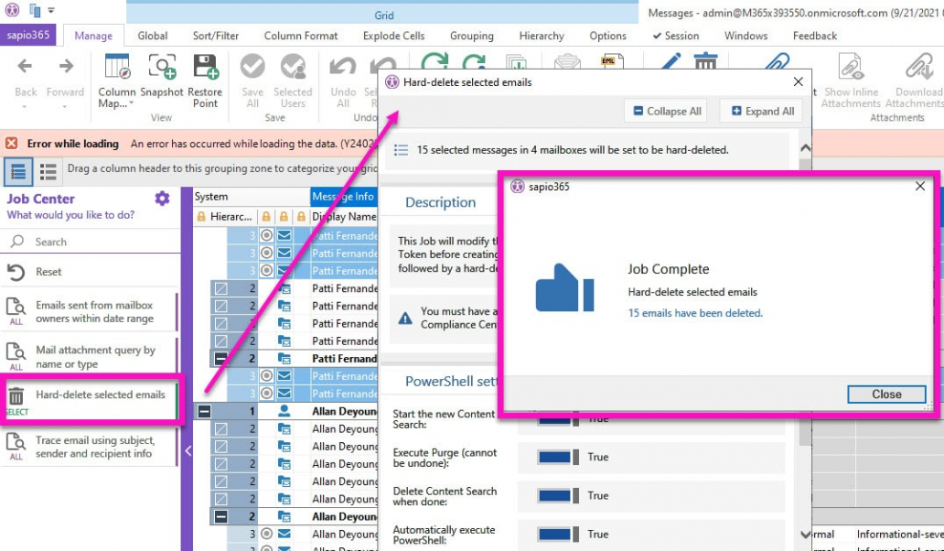Open the Sort/Filter ribbon tab
Screen dimensions: 944x551
pos(216,36)
